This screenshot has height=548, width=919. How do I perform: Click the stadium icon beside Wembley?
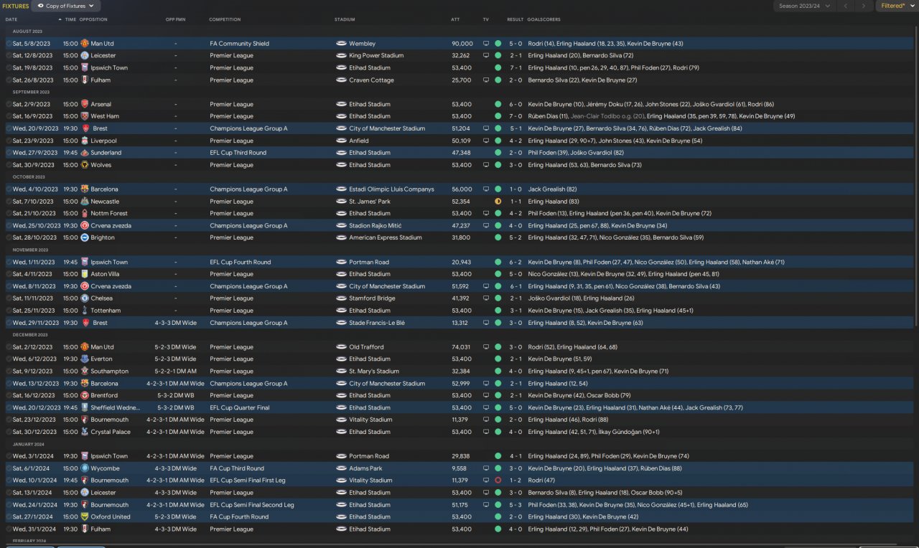coord(341,44)
